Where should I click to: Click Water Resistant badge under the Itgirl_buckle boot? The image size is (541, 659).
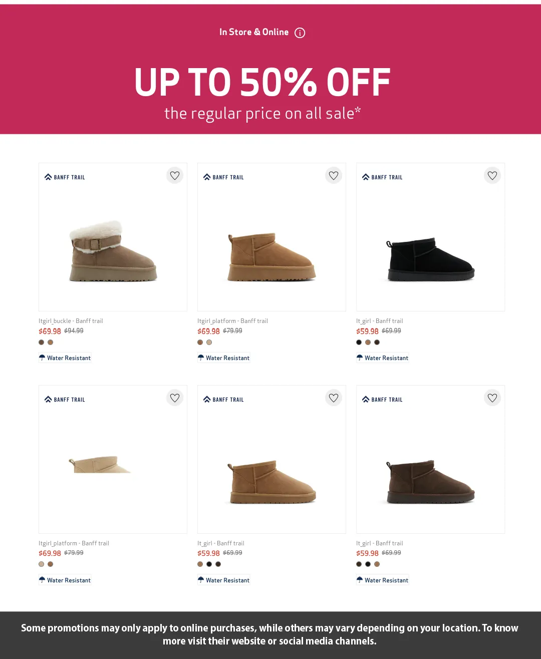tap(65, 358)
